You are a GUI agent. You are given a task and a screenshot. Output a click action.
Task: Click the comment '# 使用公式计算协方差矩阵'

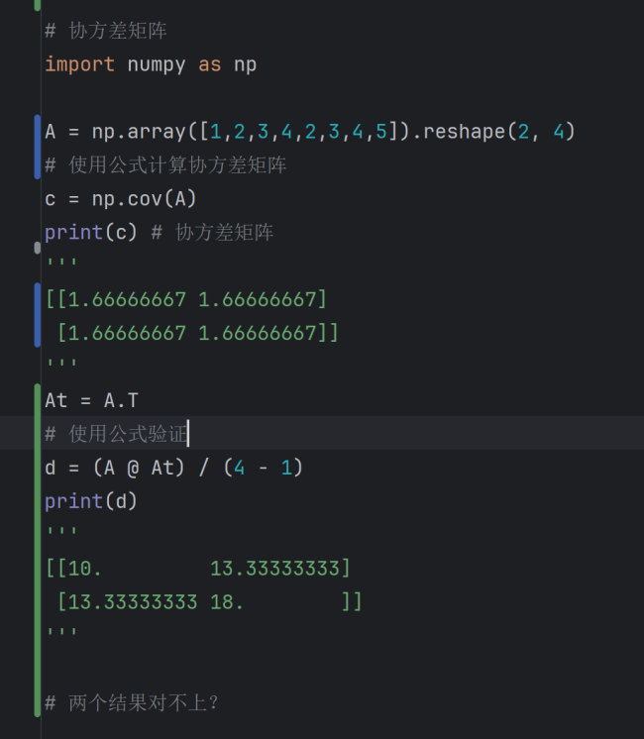pyautogui.click(x=165, y=165)
